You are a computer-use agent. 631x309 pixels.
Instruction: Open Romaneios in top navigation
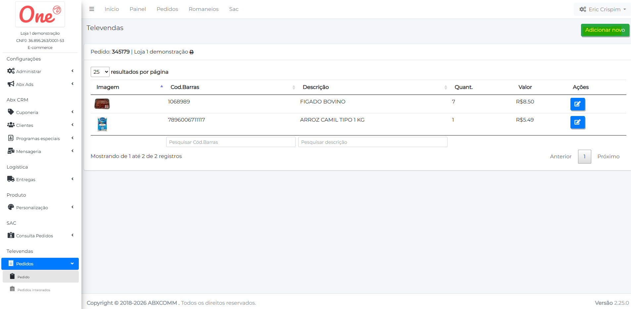tap(204, 9)
